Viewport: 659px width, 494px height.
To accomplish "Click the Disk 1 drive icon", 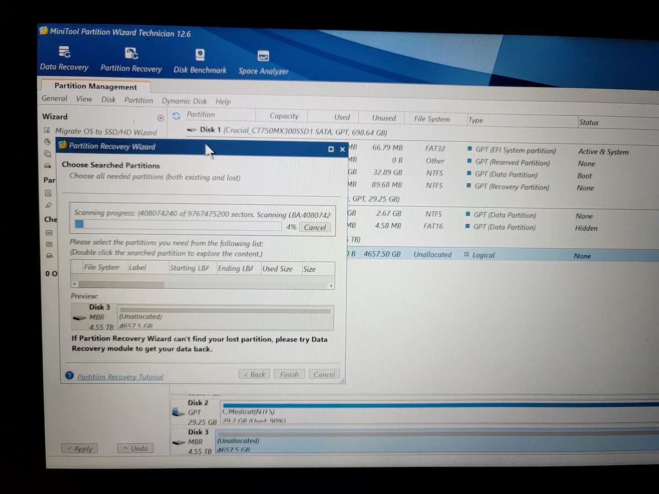I will tap(192, 130).
